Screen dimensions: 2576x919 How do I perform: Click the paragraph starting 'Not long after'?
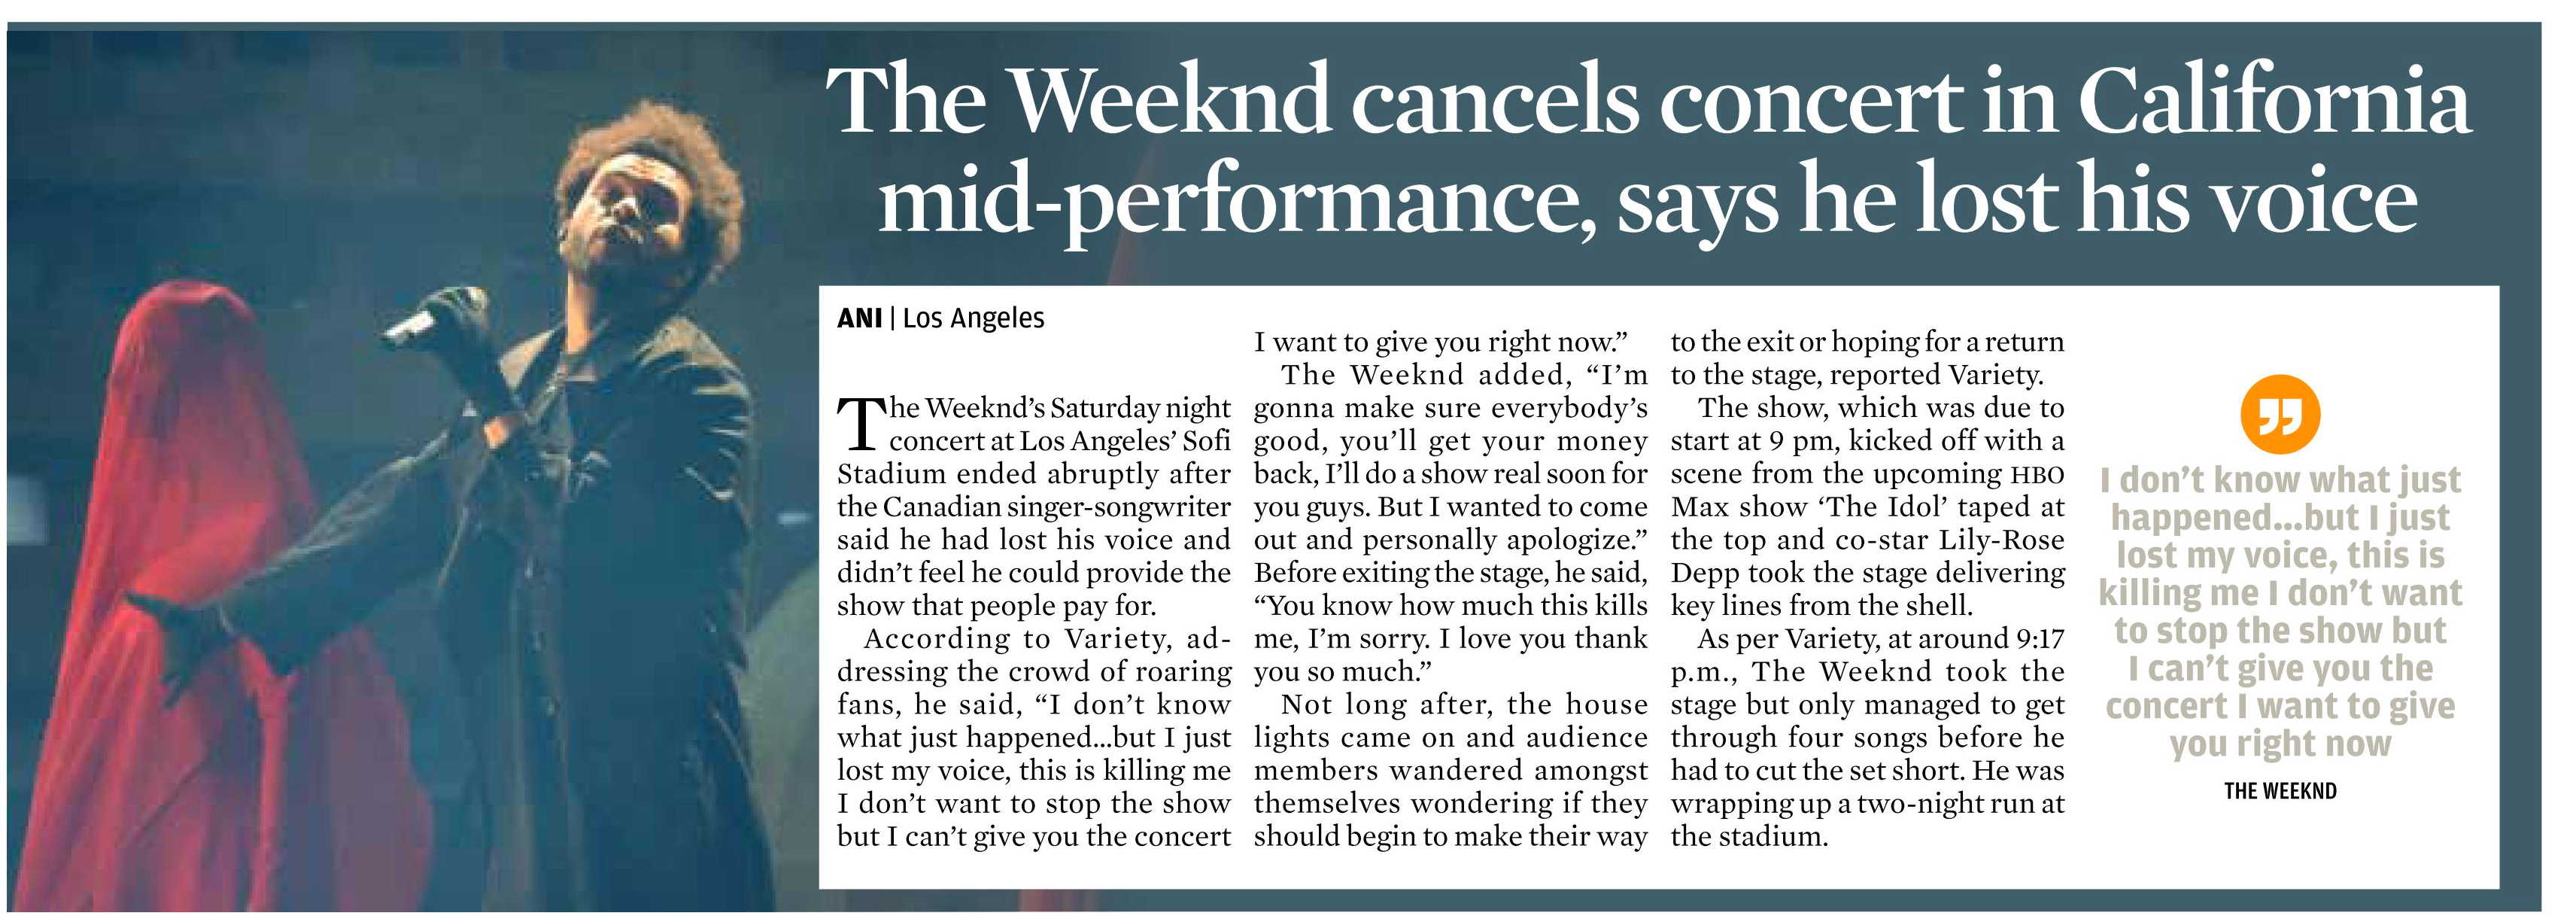pos(1451,770)
